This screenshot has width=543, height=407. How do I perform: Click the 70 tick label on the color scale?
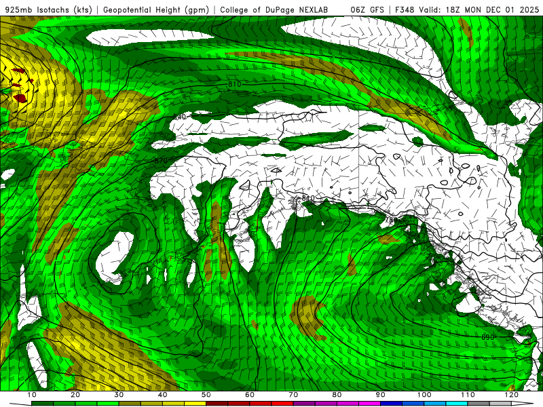pyautogui.click(x=293, y=395)
